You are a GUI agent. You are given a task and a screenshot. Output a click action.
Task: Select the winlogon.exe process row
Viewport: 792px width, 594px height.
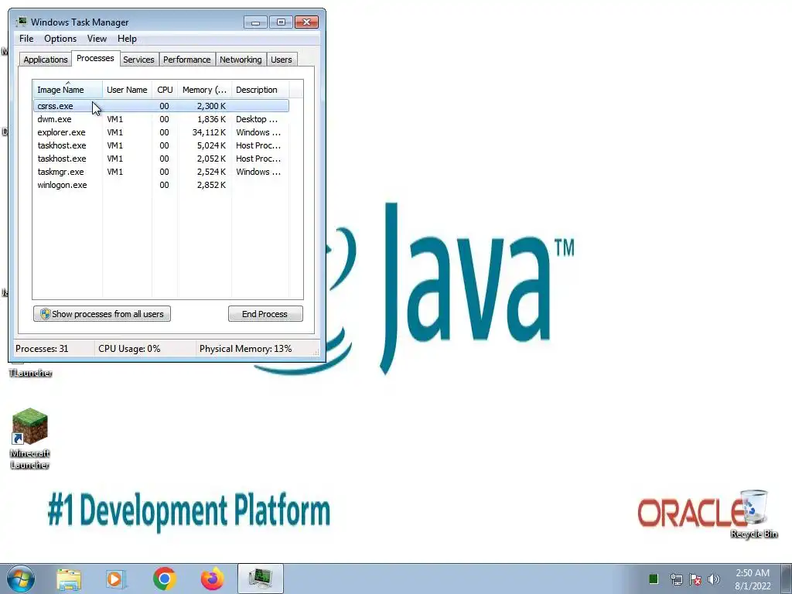coord(161,185)
